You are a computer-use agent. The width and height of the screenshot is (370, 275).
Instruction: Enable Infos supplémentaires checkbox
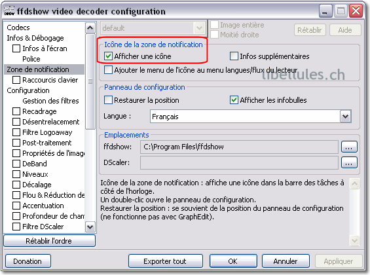(234, 56)
